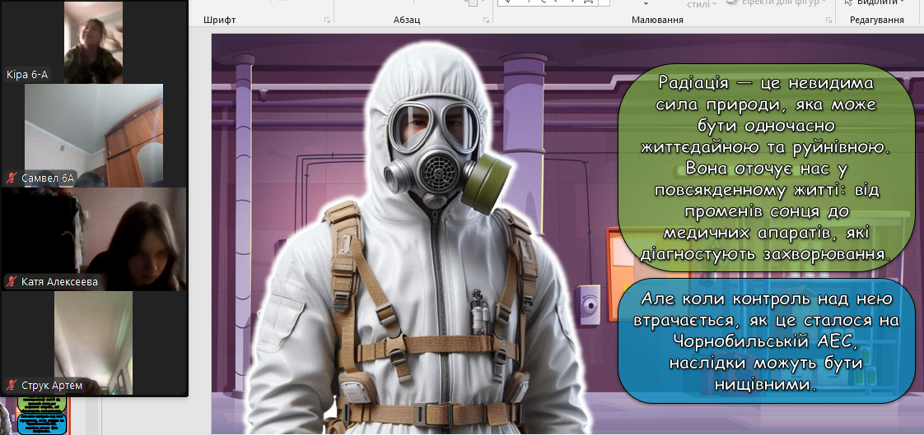Click the Абзац group label
Image resolution: width=924 pixels, height=435 pixels.
[407, 20]
